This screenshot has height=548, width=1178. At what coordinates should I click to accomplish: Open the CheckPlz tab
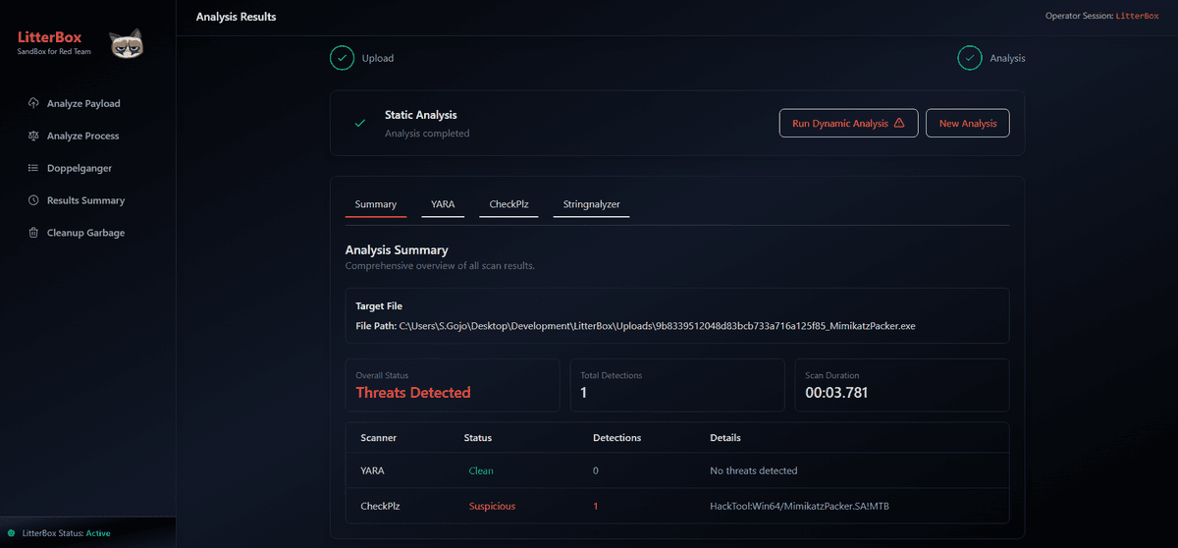coord(509,204)
